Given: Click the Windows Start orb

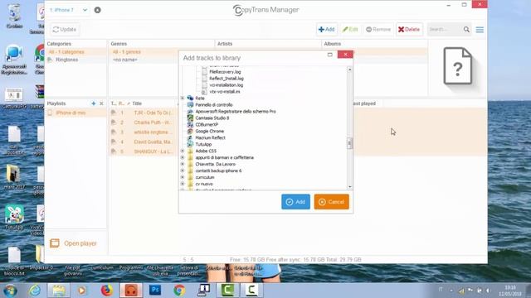Looking at the screenshot, I should 10,291.
